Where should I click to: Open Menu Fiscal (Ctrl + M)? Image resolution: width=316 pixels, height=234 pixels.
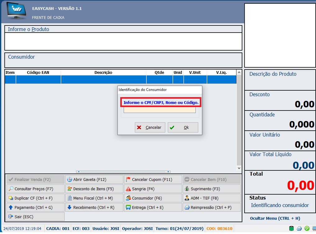[94, 198]
